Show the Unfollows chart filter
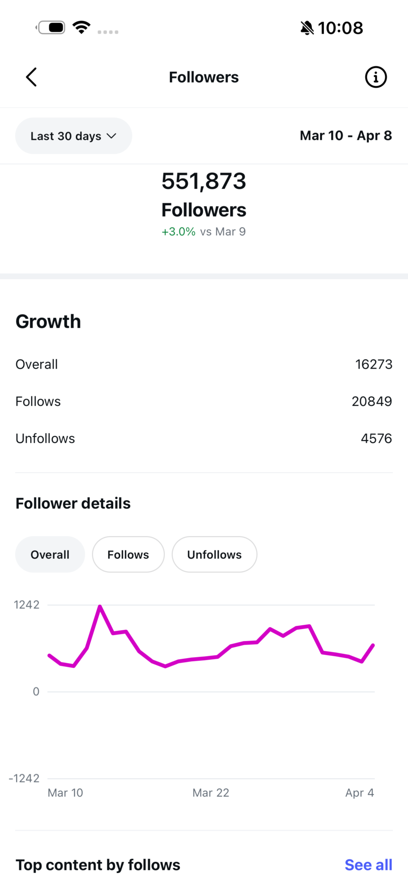Viewport: 408px width, 886px height. 214,555
